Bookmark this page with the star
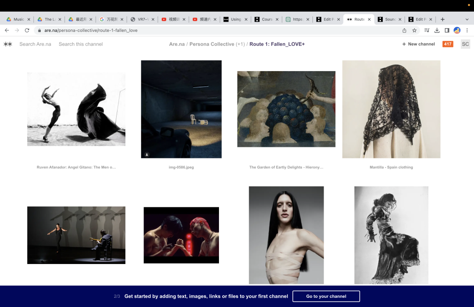The image size is (474, 307). [x=414, y=30]
